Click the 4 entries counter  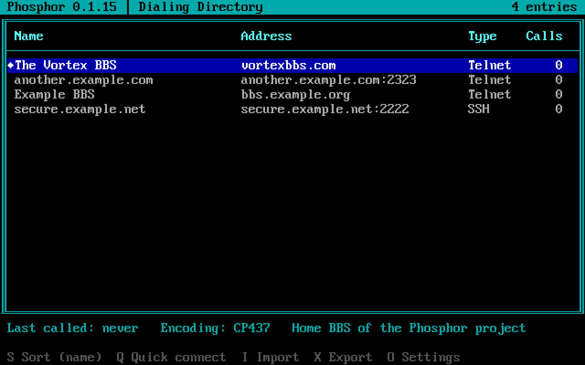[x=544, y=7]
